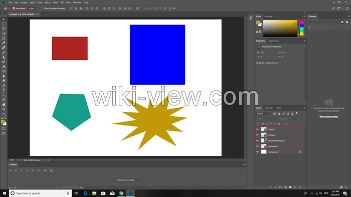Click inside the color picker gradient field
Image resolution: width=351 pixels, height=197 pixels.
[280, 28]
